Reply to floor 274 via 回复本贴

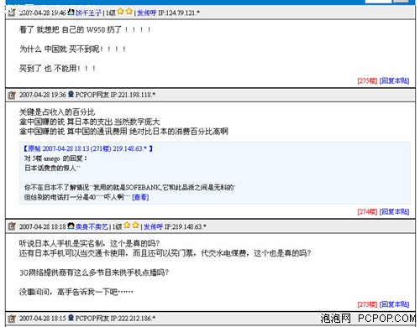point(395,212)
